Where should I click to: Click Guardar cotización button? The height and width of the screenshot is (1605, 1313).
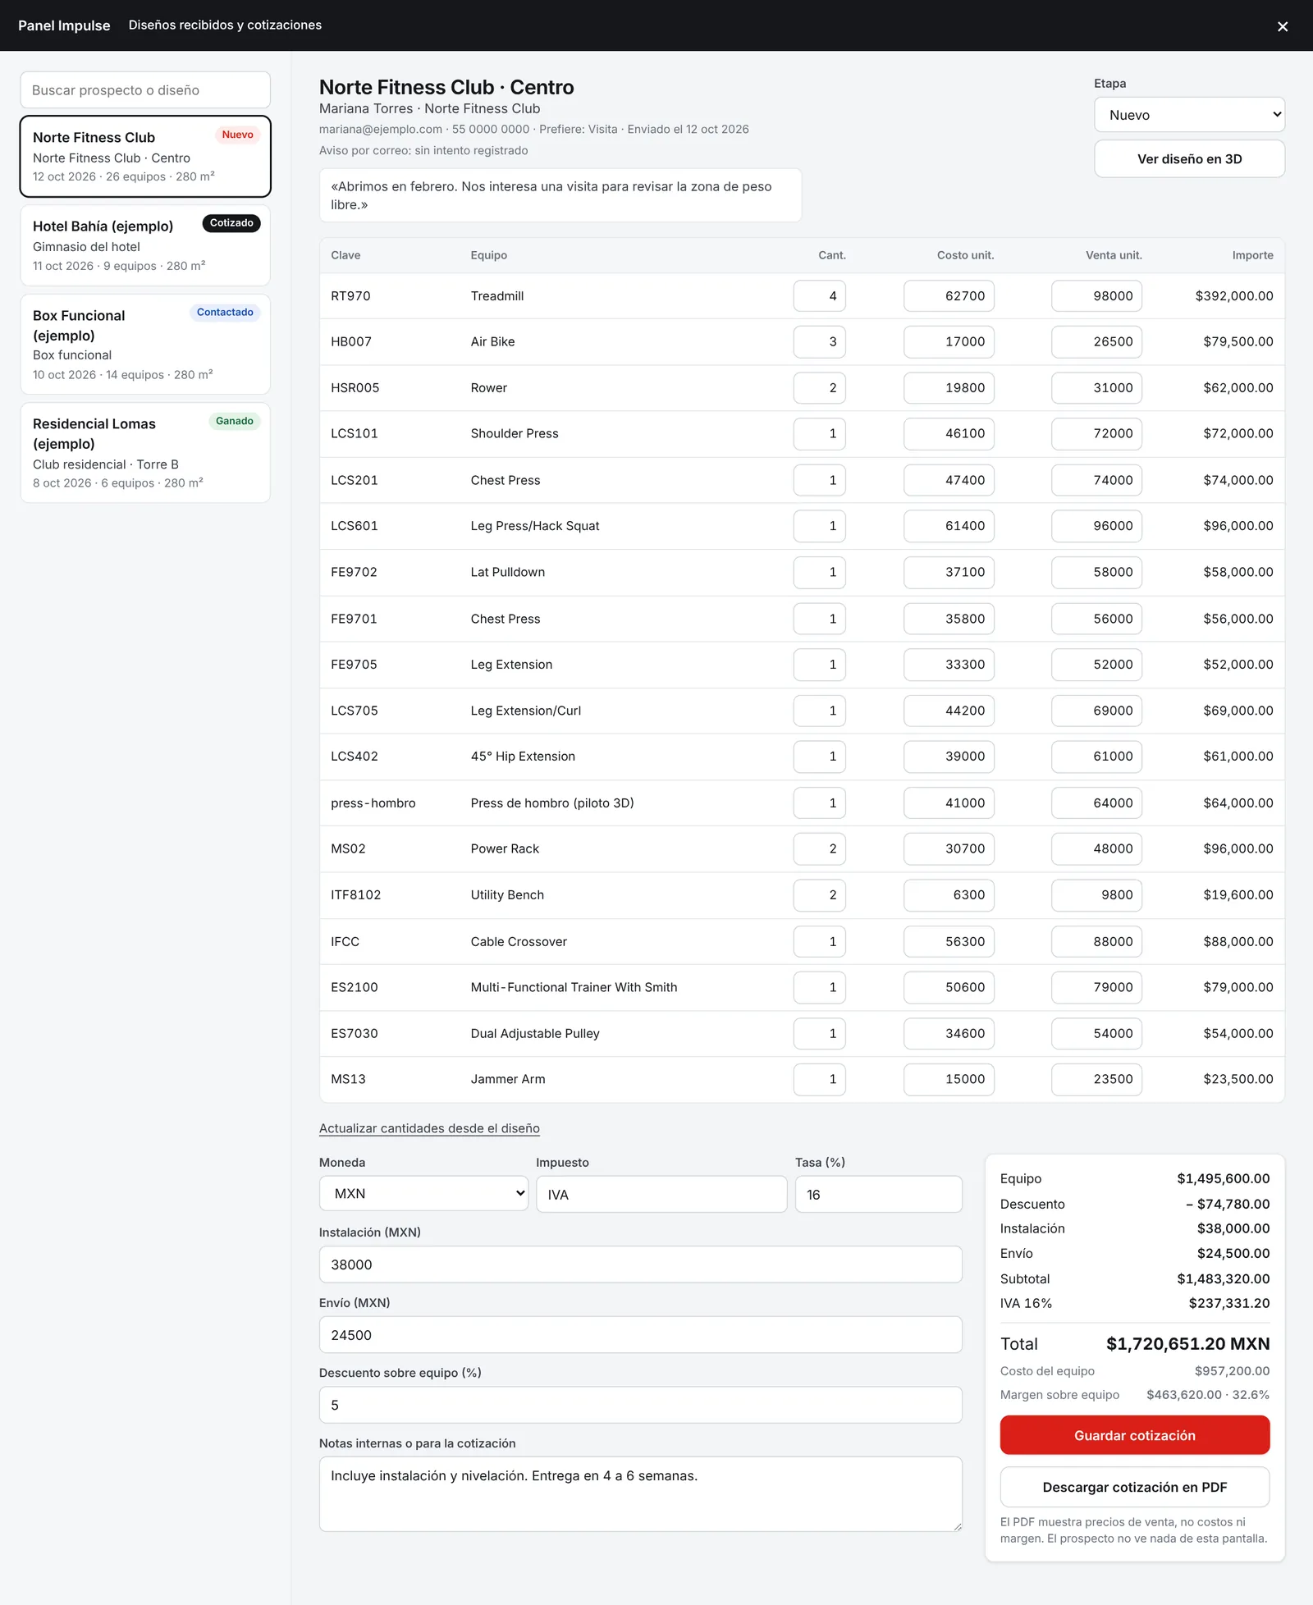pos(1135,1435)
